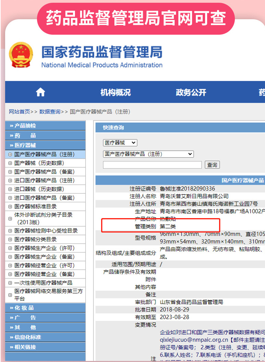
Task: Expand the 广告 sidebar section
Action: (45, 318)
